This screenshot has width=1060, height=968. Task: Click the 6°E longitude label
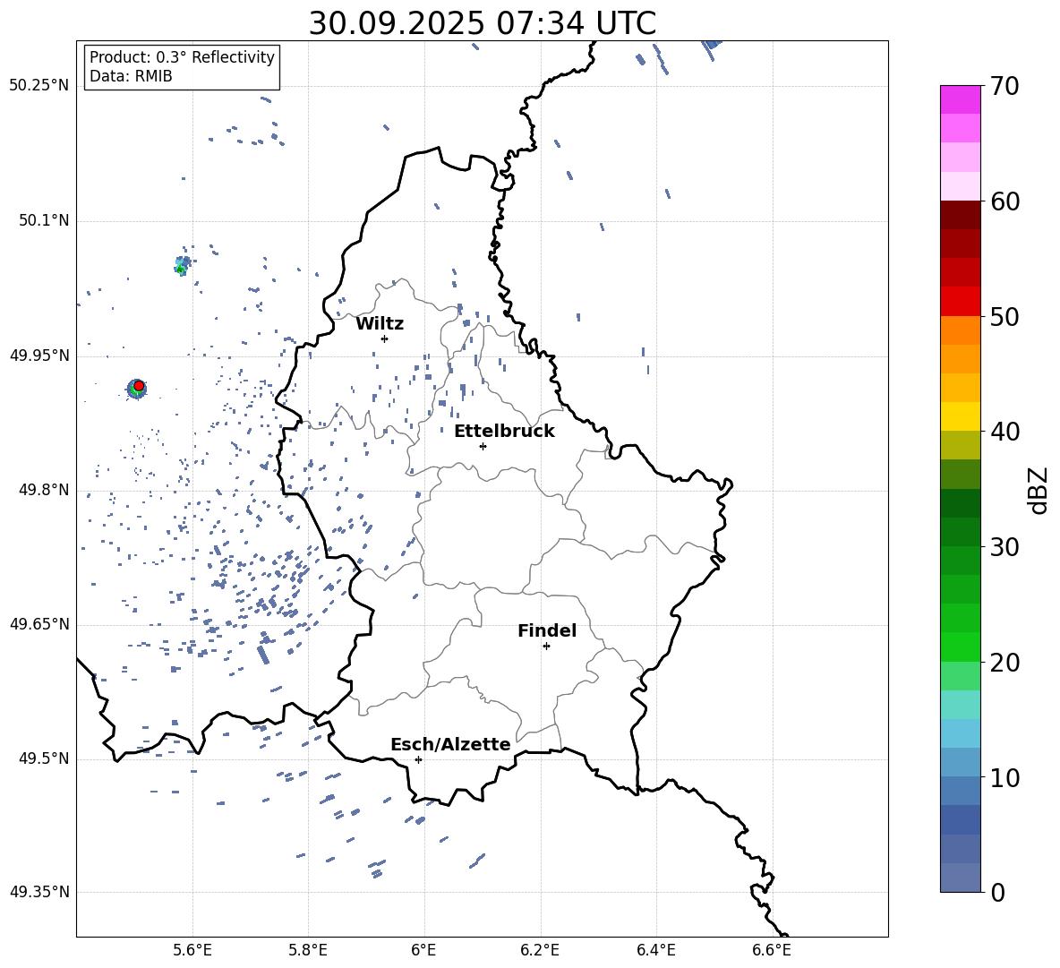click(423, 950)
